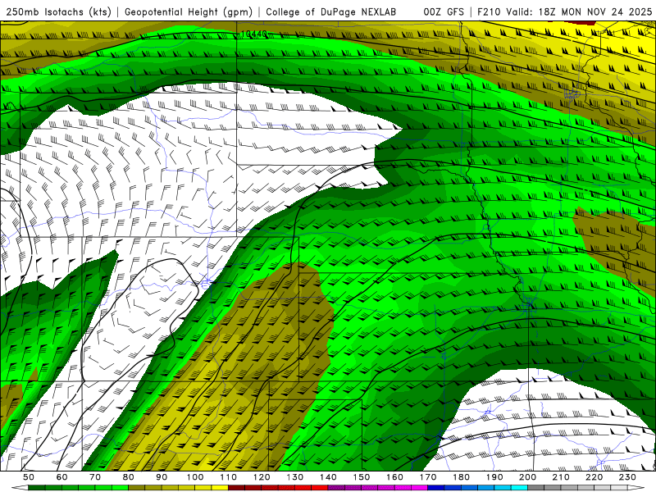
Task: Click the left arrow end of color bar
Action: 20,488
